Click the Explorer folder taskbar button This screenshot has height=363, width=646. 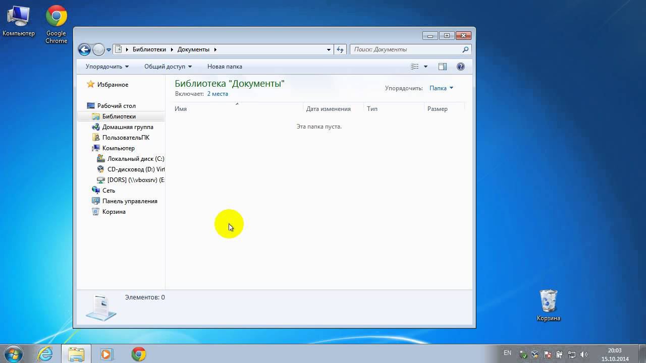point(76,354)
